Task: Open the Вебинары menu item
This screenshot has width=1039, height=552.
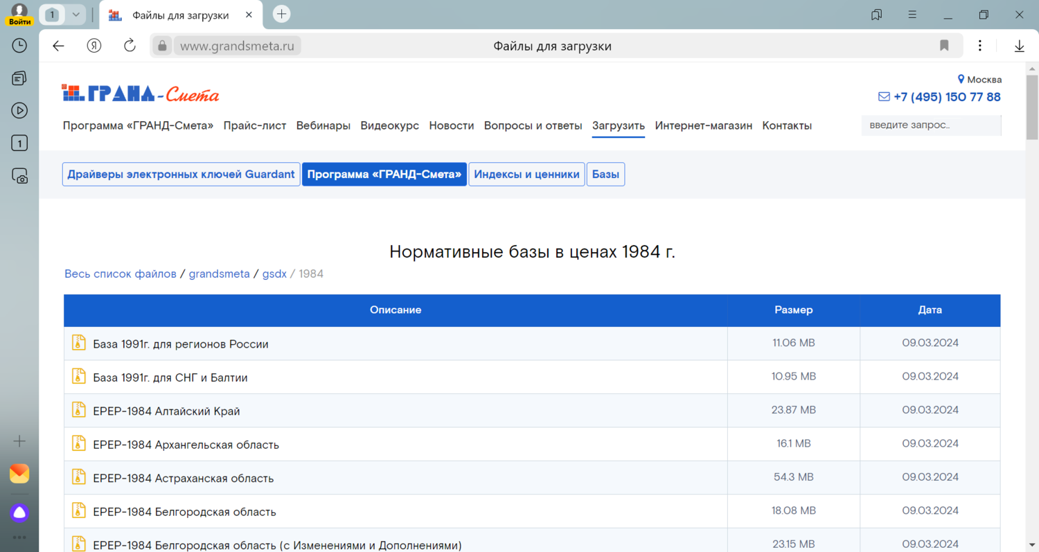Action: [323, 125]
